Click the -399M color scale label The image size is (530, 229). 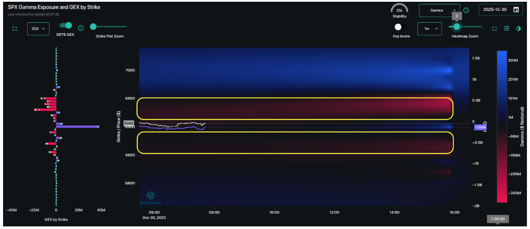pos(516,193)
